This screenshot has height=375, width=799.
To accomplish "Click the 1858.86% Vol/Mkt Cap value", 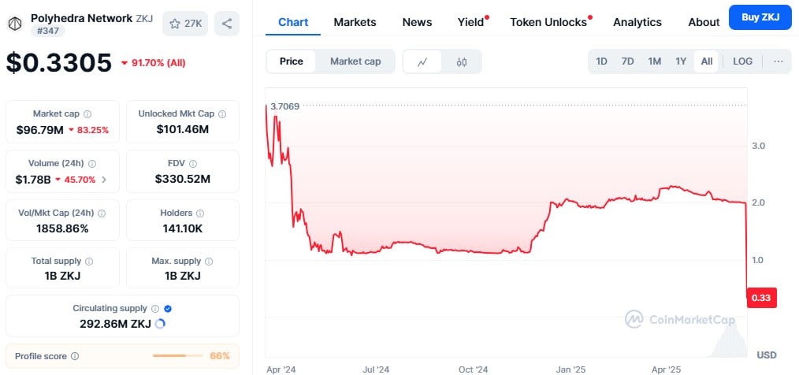I will (62, 228).
